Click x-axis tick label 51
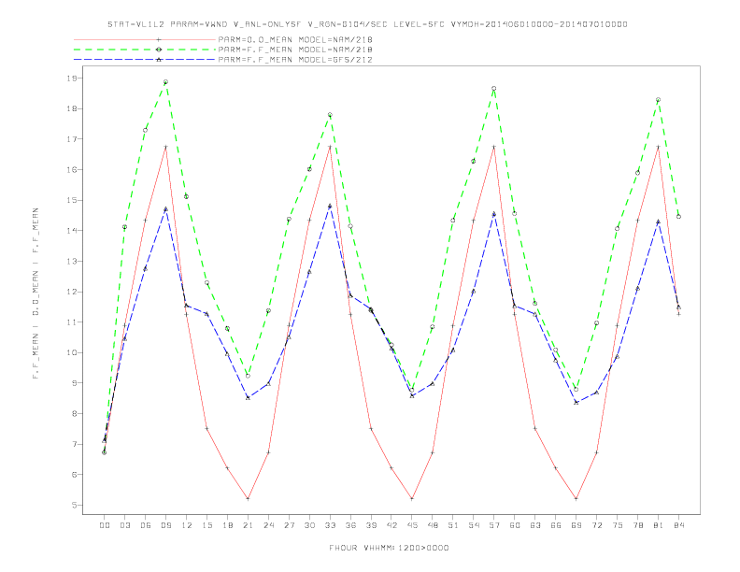740x572 pixels. click(x=453, y=525)
